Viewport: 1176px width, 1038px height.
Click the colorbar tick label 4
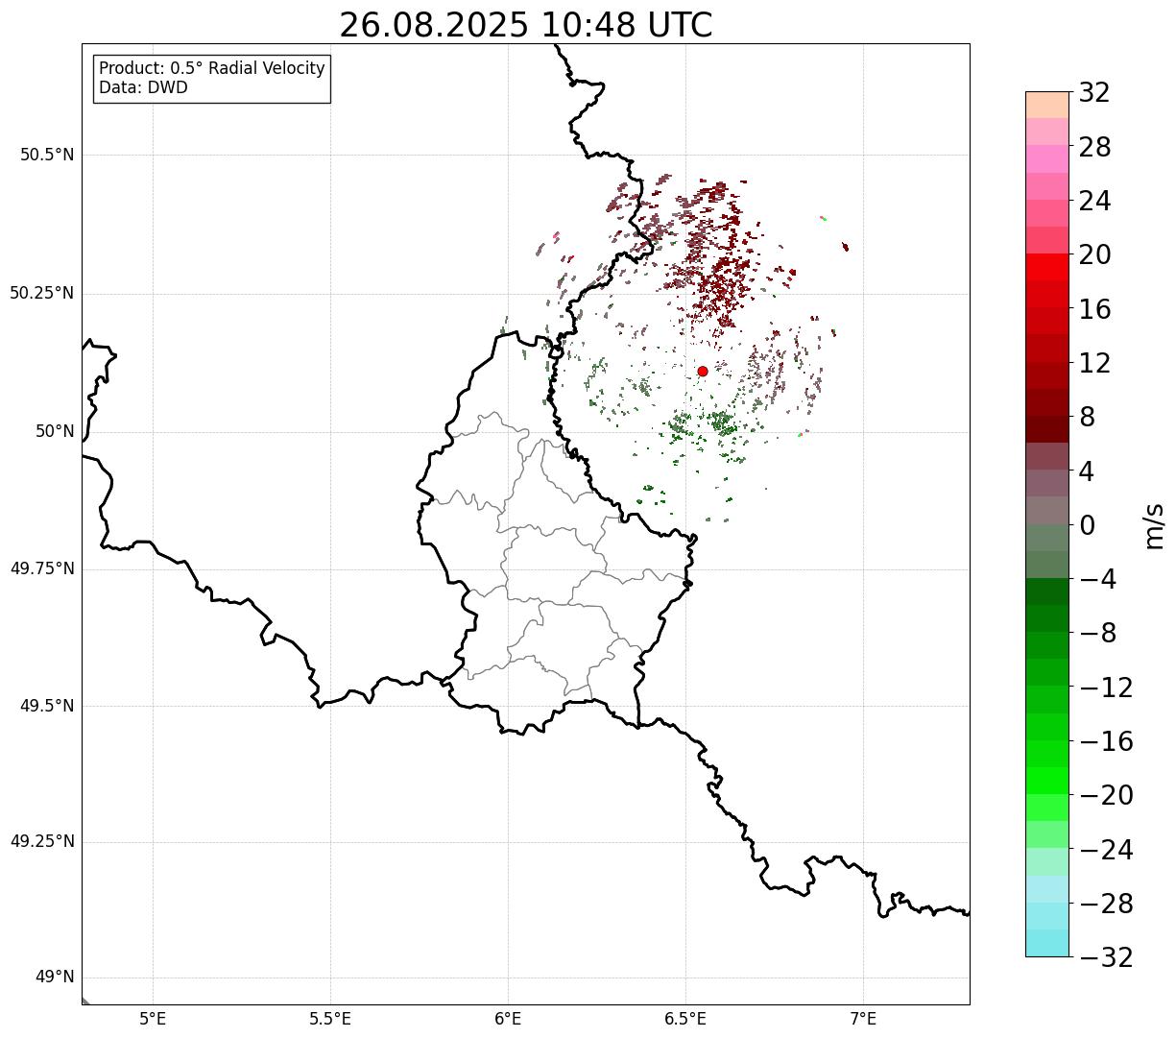(x=1087, y=471)
